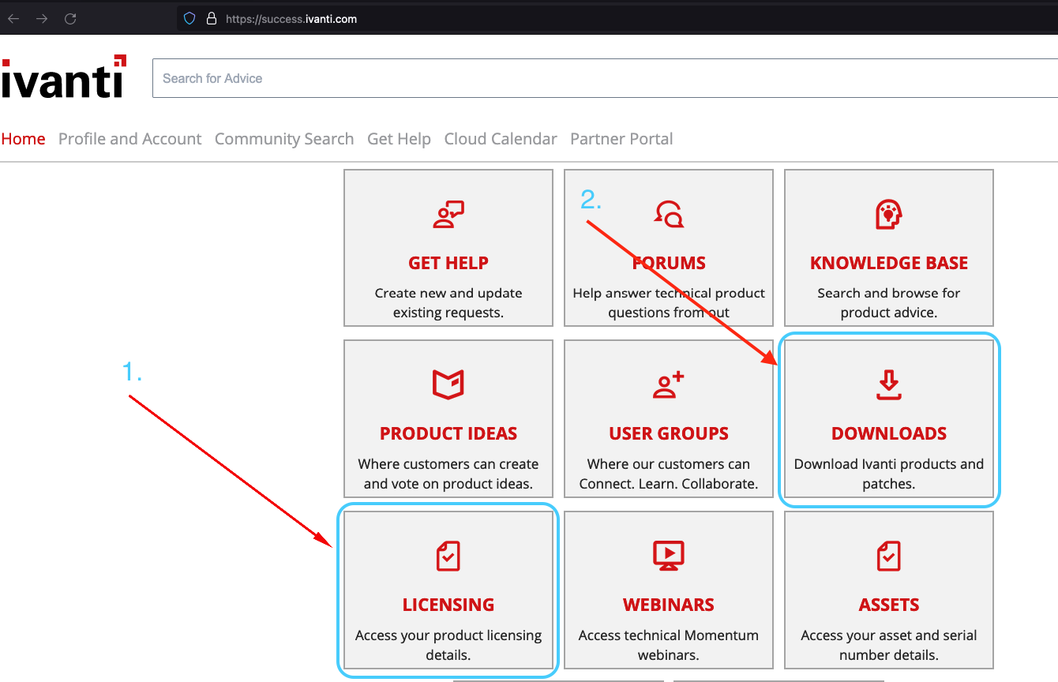Screen dimensions: 1058x682
Task: Click the Knowledge Base lightbulb-head icon
Action: pyautogui.click(x=888, y=213)
